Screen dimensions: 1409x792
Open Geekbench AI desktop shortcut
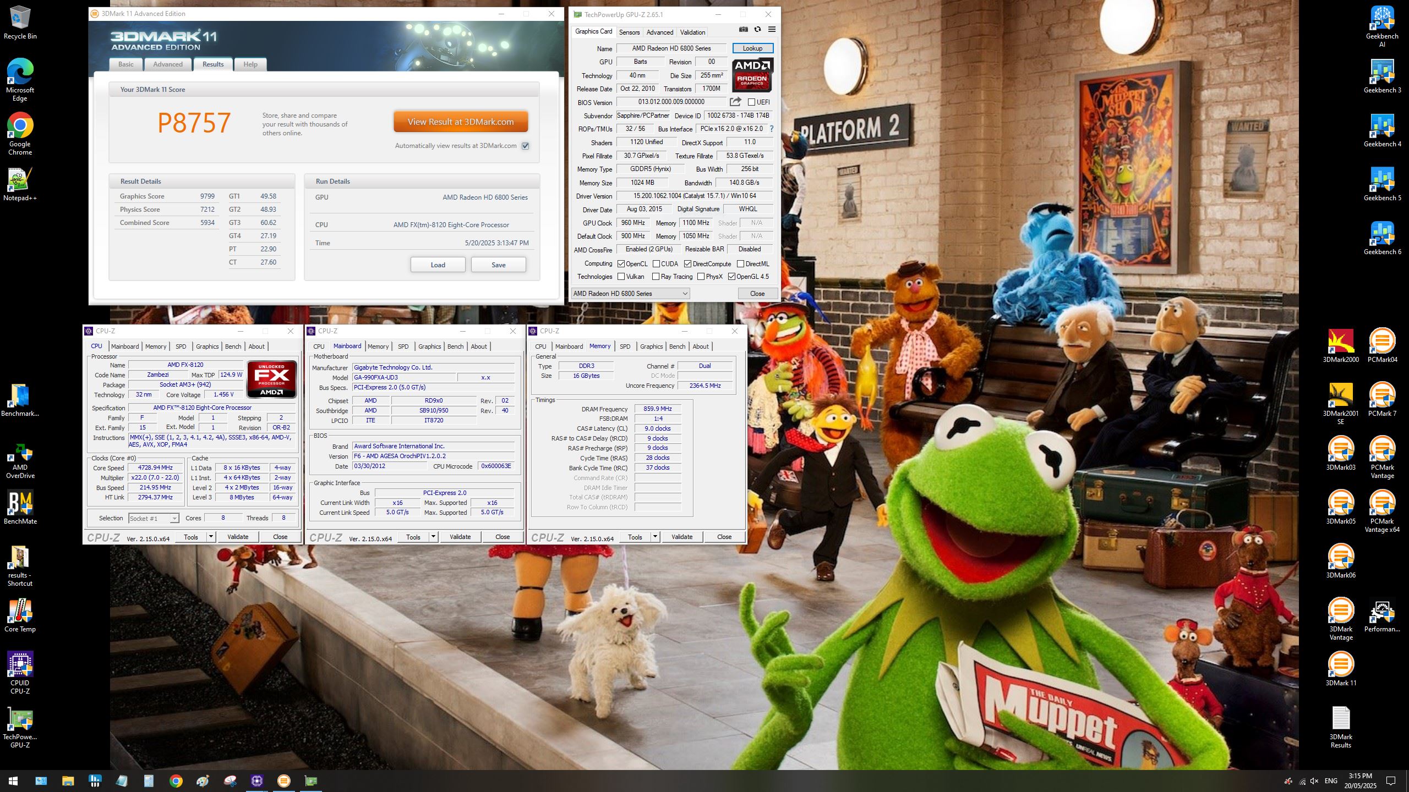point(1381,27)
